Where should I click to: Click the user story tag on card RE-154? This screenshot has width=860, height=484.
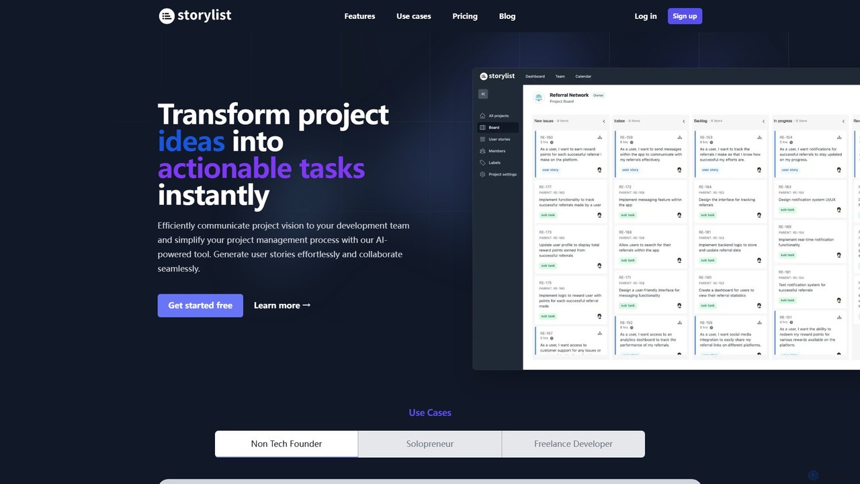pos(789,170)
